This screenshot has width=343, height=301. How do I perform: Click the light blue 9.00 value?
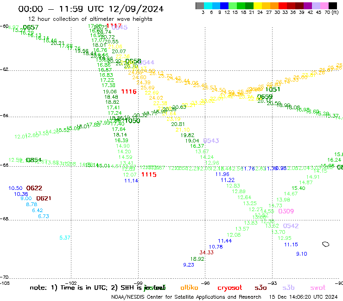click(26, 198)
